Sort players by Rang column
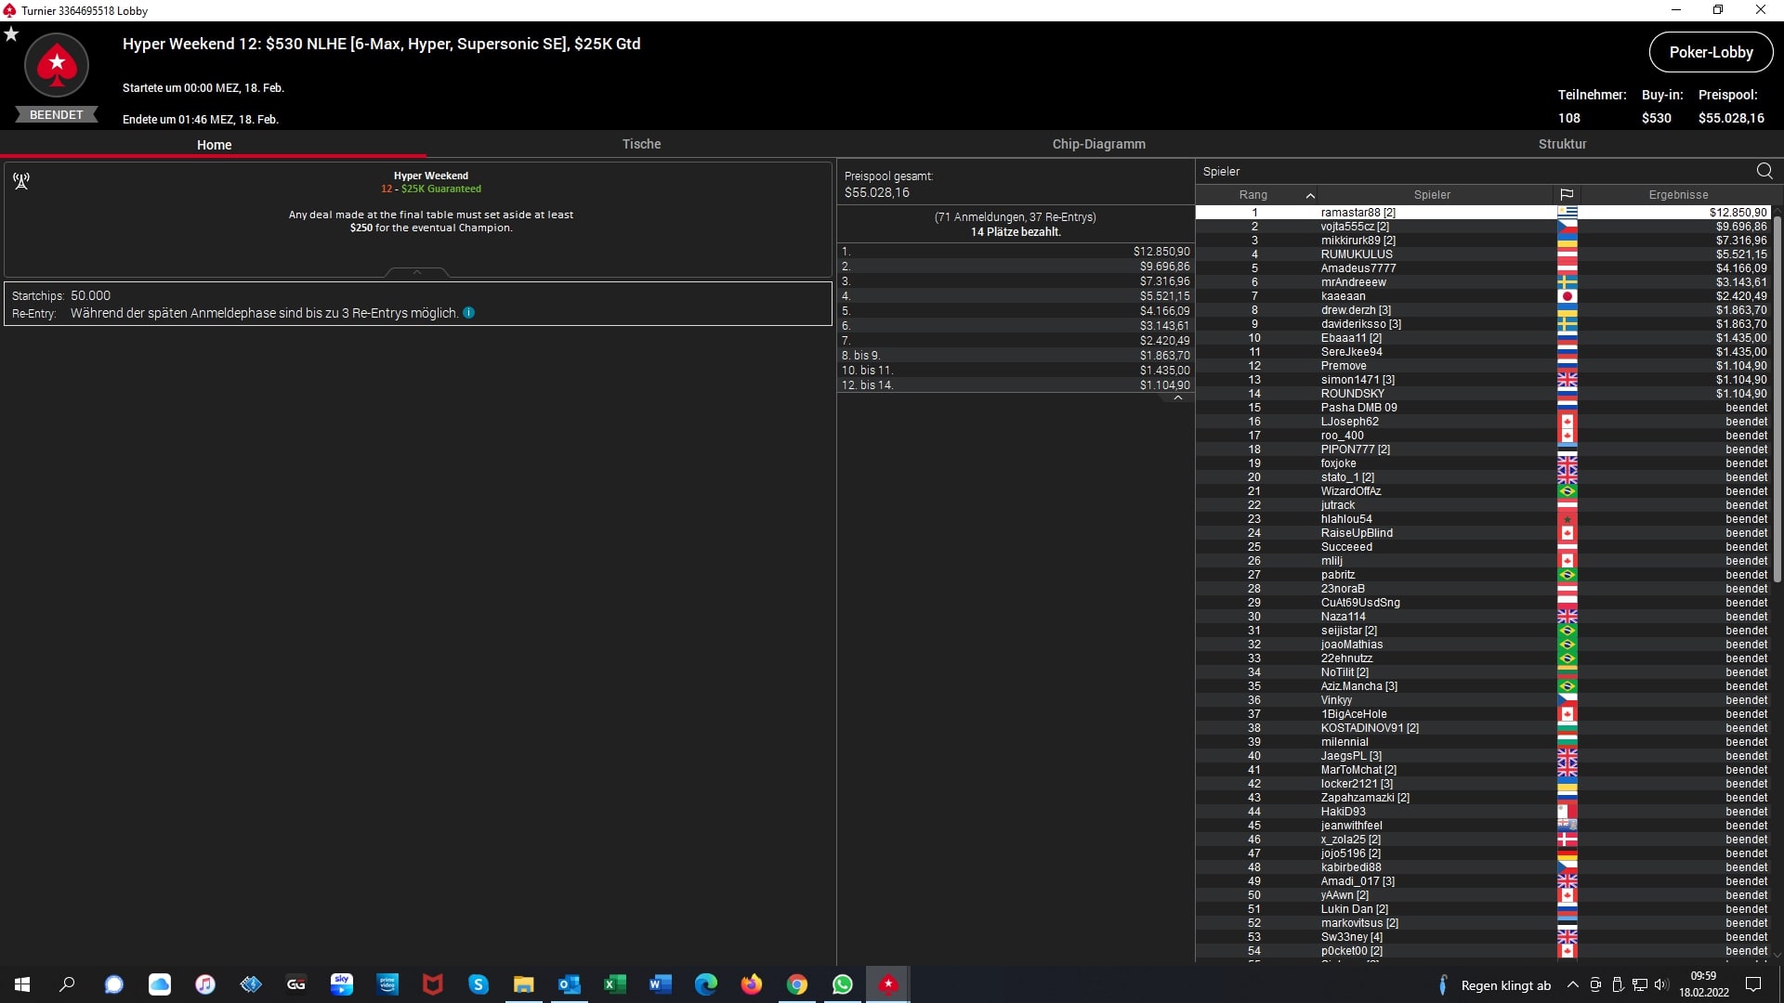 [1253, 195]
